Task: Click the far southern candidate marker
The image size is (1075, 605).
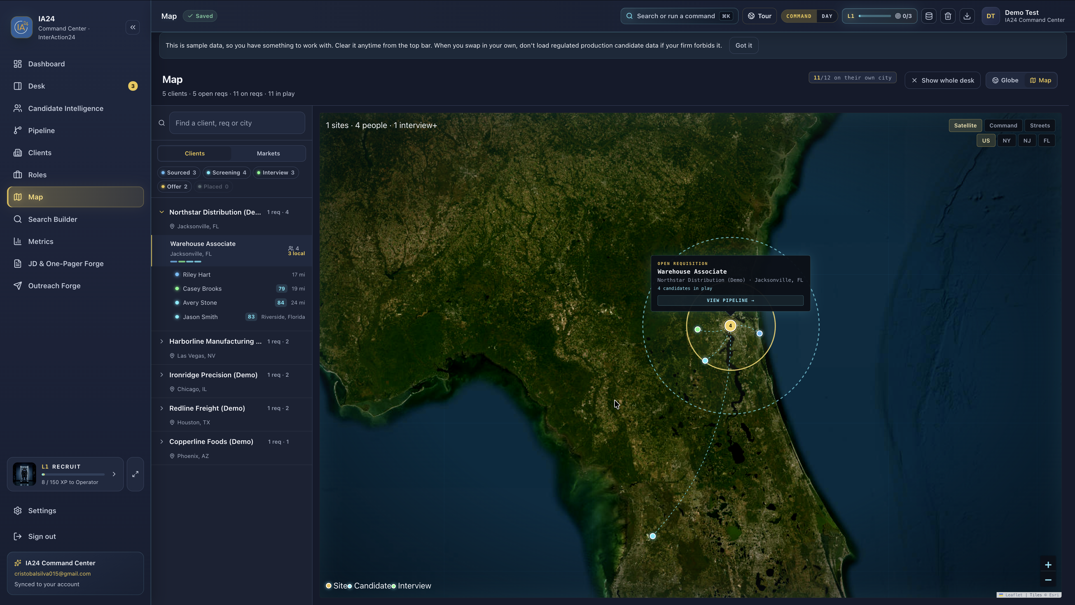Action: pyautogui.click(x=653, y=536)
